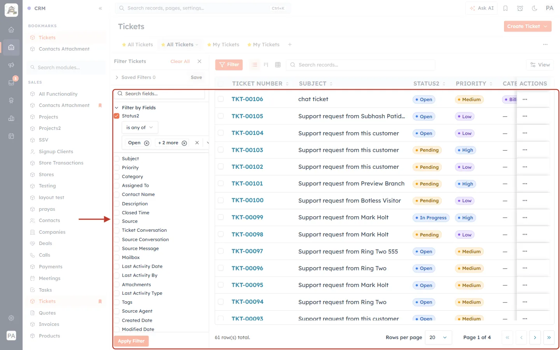560x350 pixels.
Task: Open the reminders clock icon in top bar
Action: (x=520, y=8)
